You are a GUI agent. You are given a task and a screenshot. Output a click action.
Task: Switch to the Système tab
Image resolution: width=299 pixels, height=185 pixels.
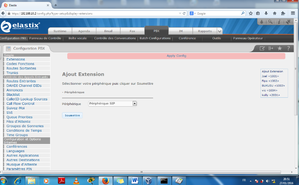(60, 31)
